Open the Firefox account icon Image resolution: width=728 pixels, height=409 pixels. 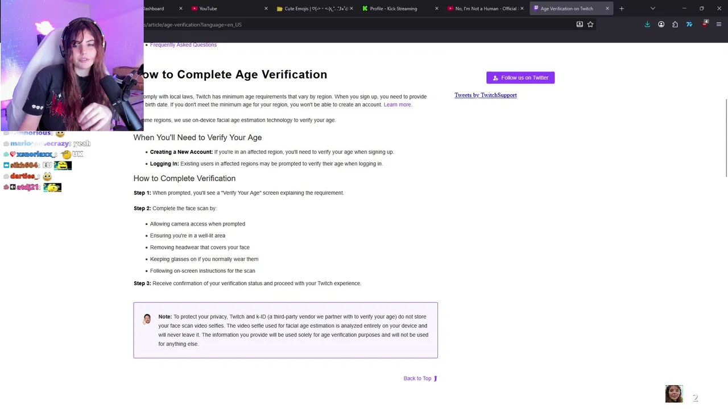point(661,24)
